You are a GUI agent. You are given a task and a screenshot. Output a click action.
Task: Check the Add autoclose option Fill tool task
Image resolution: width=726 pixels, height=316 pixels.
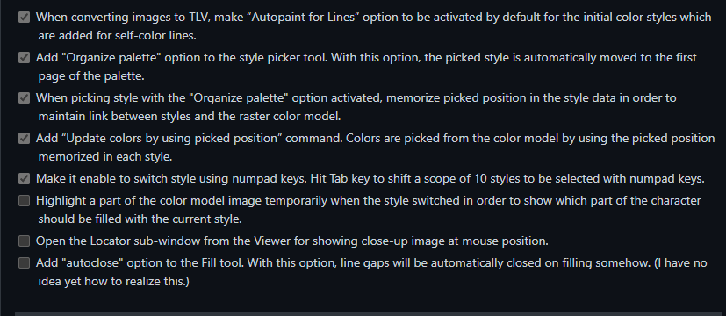click(x=24, y=263)
